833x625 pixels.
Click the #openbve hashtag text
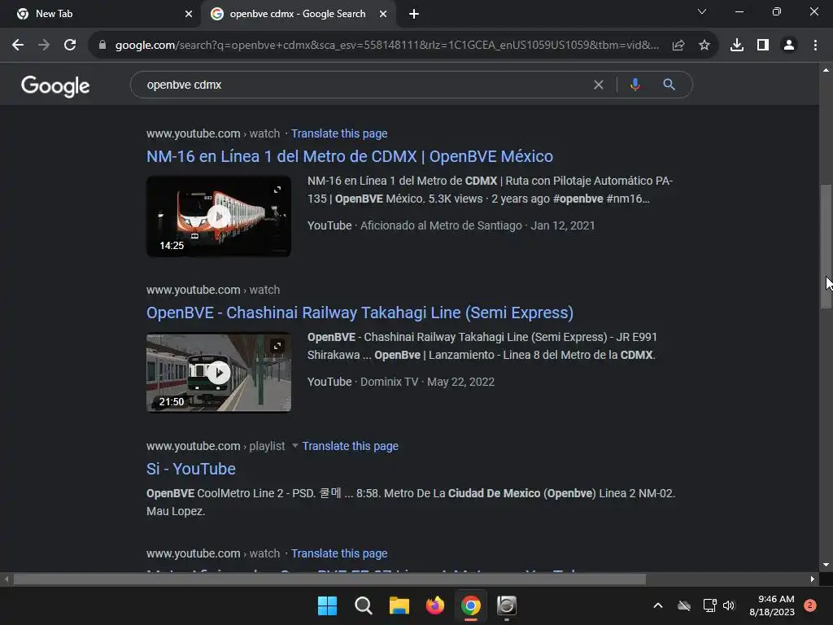pyautogui.click(x=578, y=199)
